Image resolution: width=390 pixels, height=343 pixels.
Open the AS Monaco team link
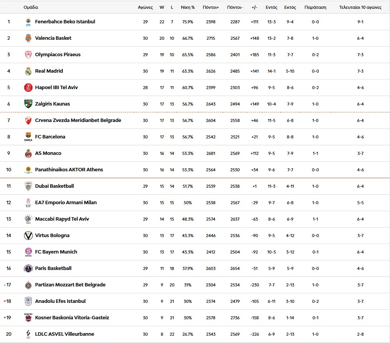48,153
